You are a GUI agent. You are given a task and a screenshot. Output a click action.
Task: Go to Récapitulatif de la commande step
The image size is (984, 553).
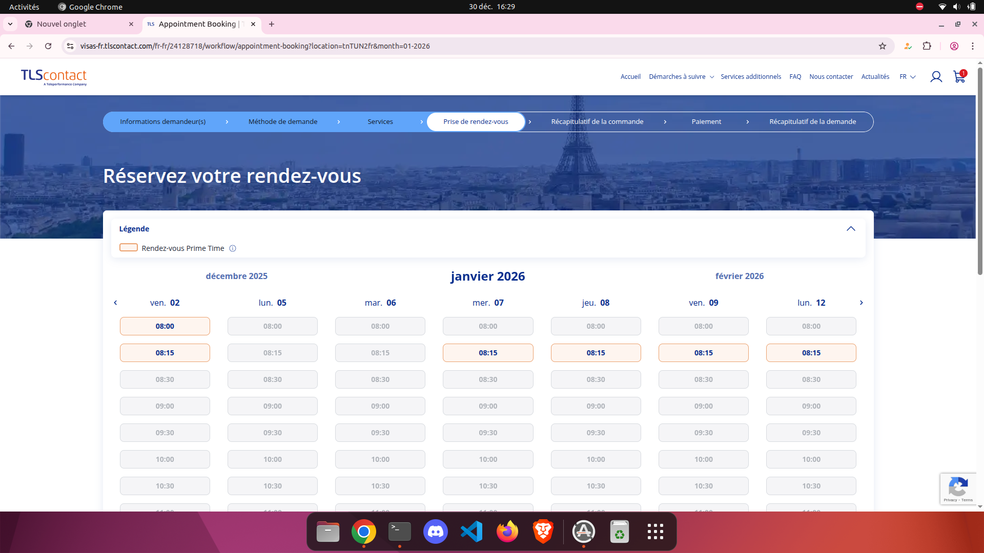click(x=597, y=122)
